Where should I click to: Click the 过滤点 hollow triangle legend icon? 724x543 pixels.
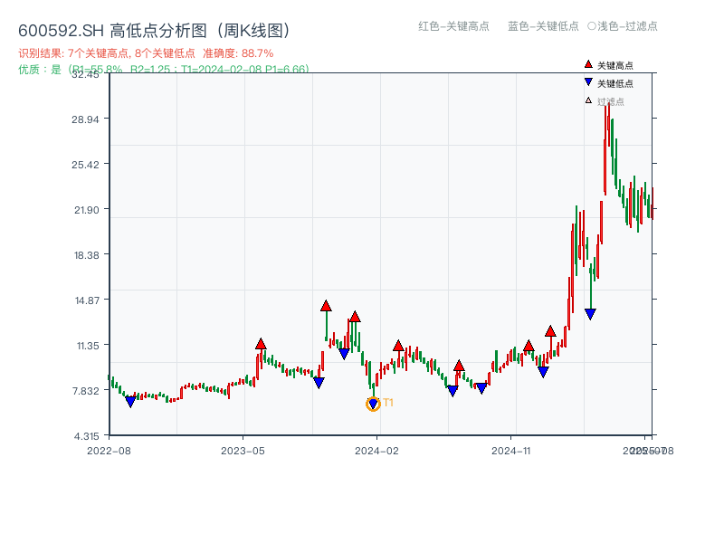point(586,100)
